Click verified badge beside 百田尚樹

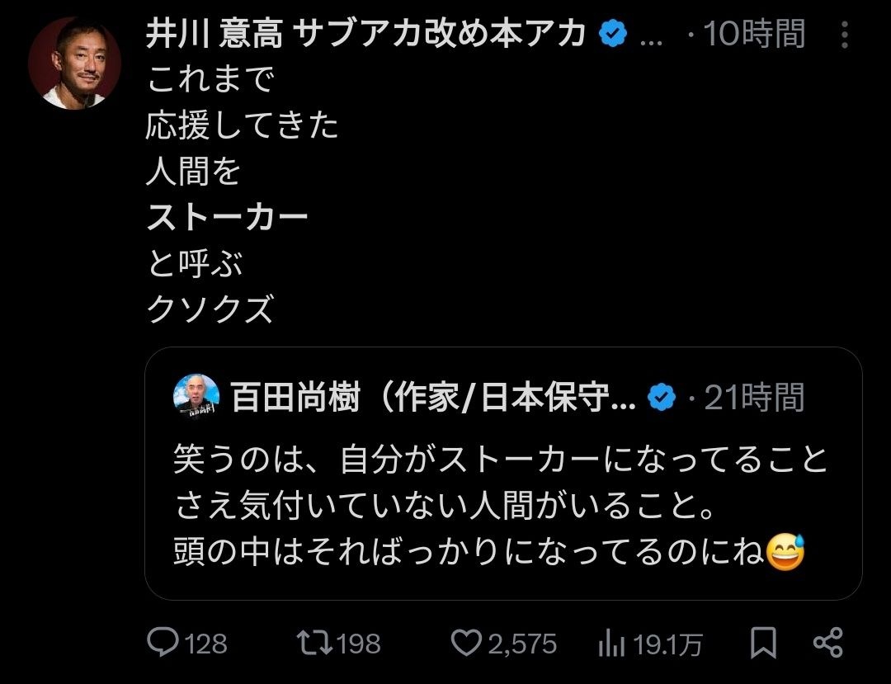point(661,398)
